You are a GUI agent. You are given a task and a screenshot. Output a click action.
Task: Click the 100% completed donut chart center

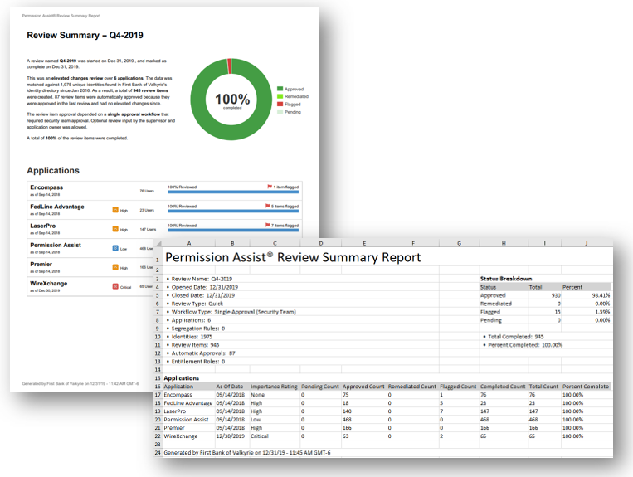[x=232, y=100]
